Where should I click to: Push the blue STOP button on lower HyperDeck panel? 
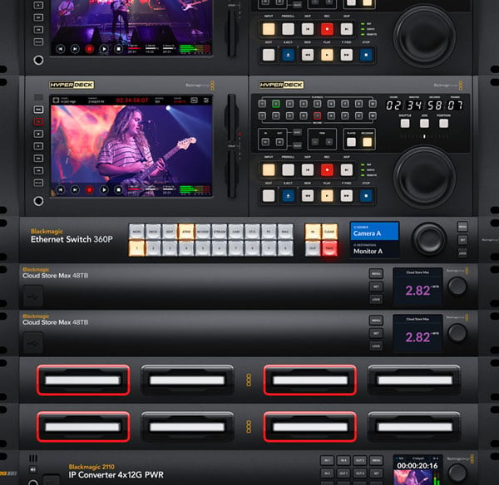point(366,196)
